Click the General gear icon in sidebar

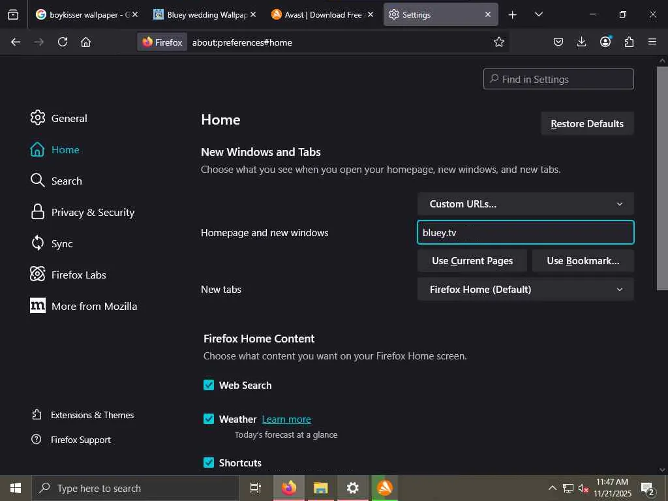coord(37,118)
